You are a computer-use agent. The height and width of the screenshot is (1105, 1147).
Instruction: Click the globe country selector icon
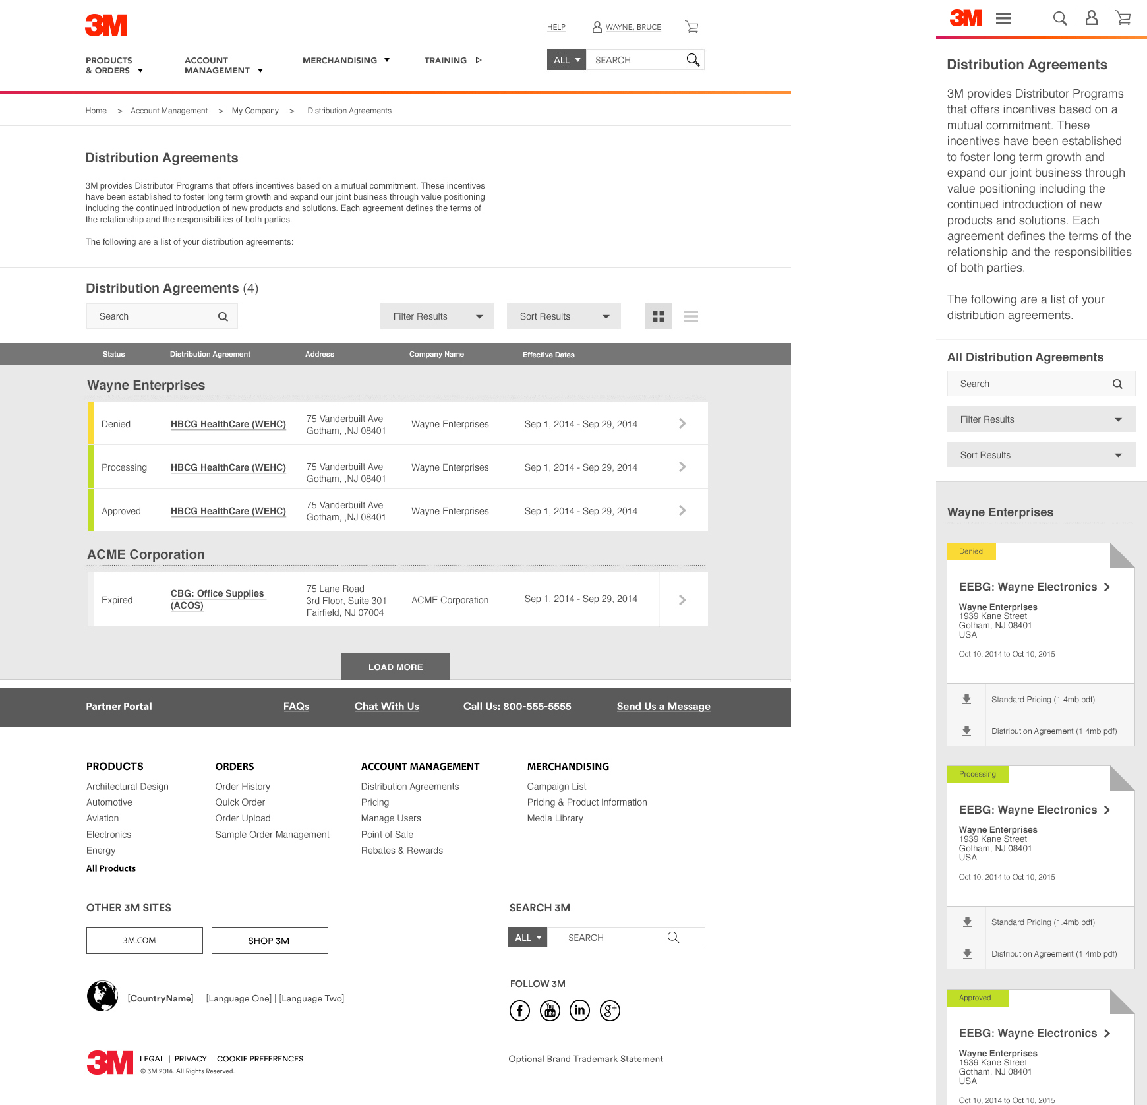(x=102, y=996)
